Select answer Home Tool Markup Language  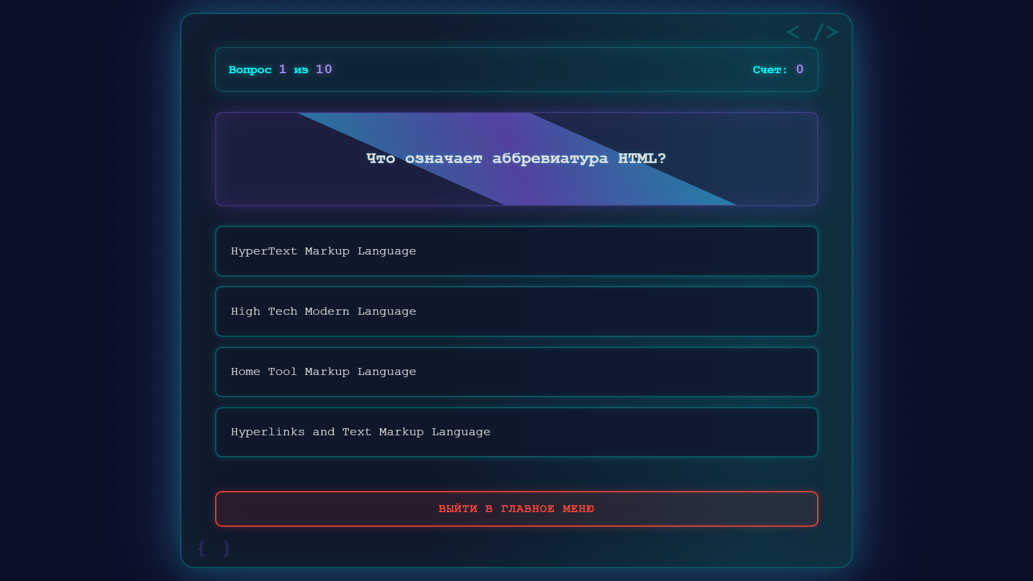[x=516, y=372]
